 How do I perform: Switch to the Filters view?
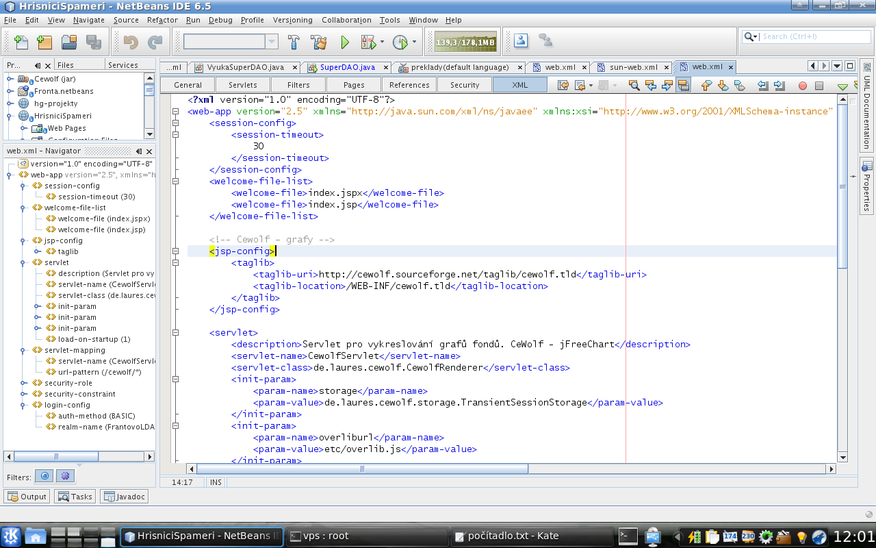coord(298,85)
